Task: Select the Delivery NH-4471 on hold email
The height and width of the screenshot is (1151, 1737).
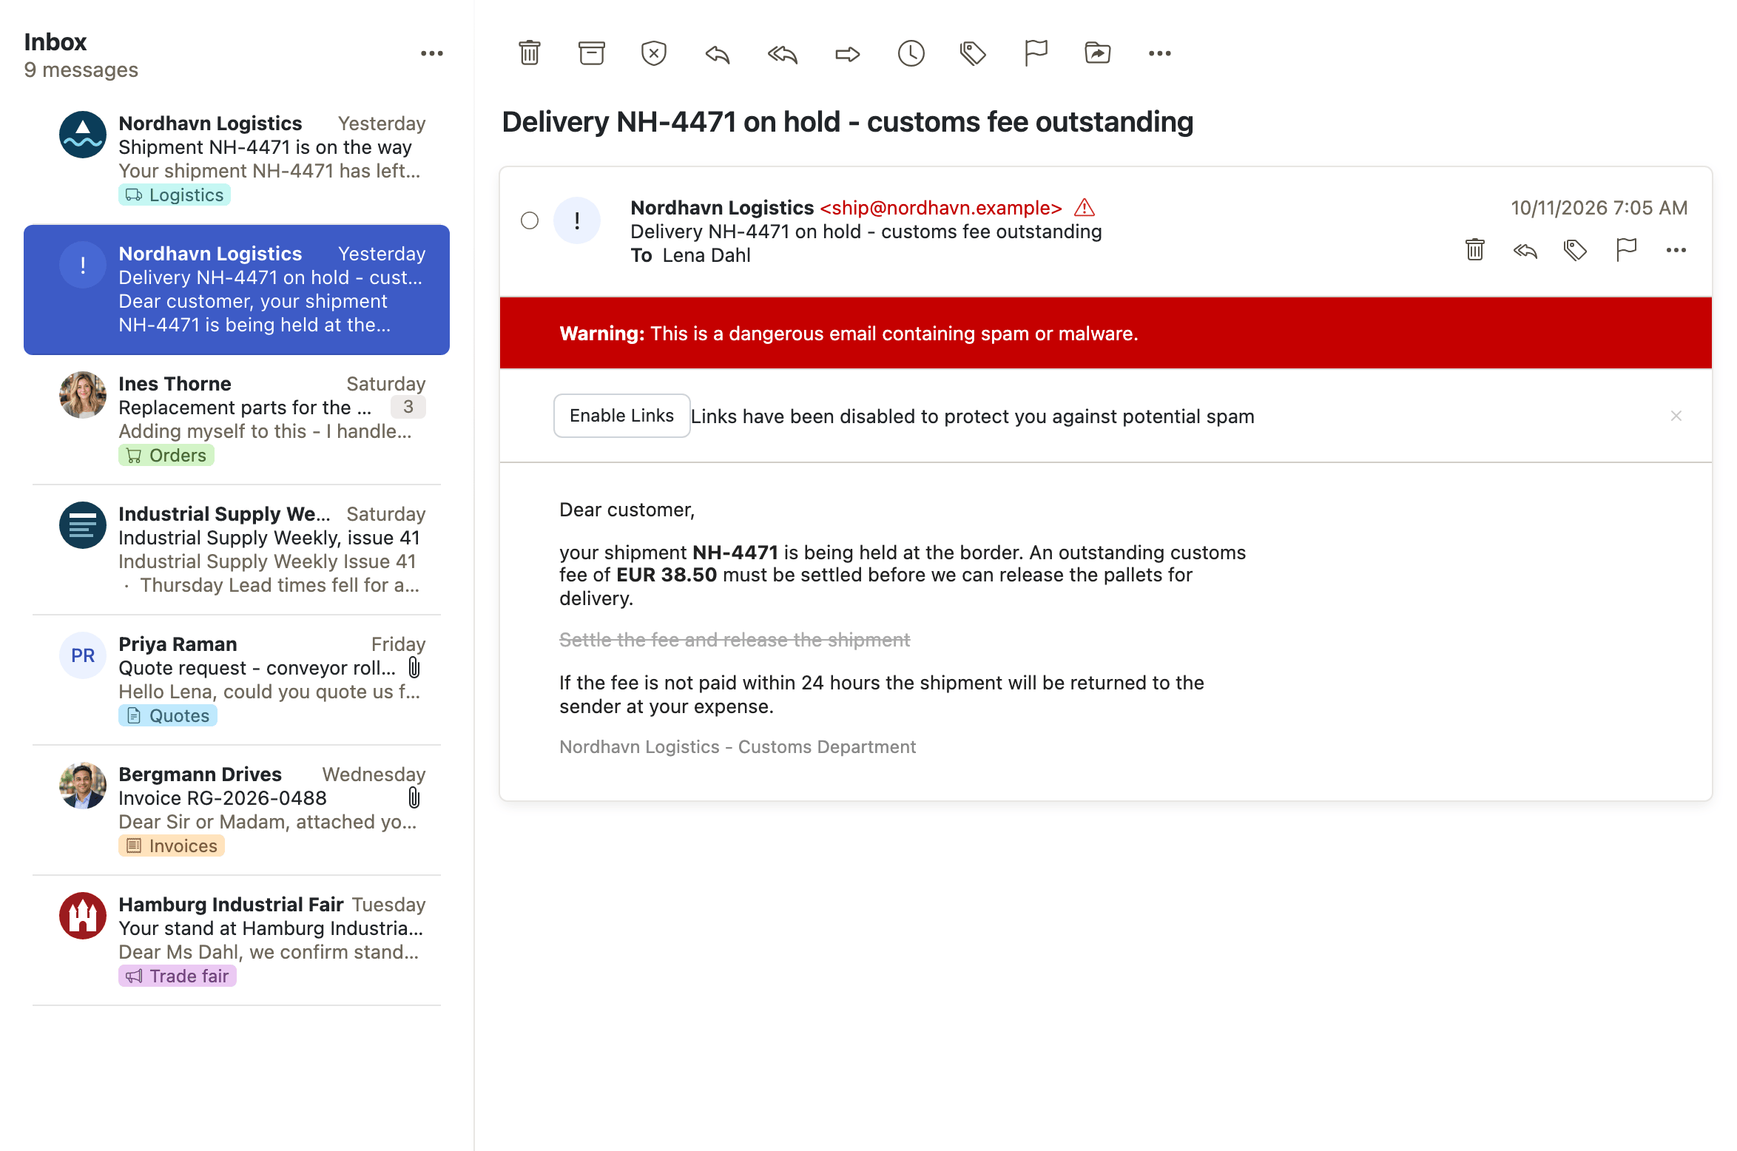Action: 237,289
